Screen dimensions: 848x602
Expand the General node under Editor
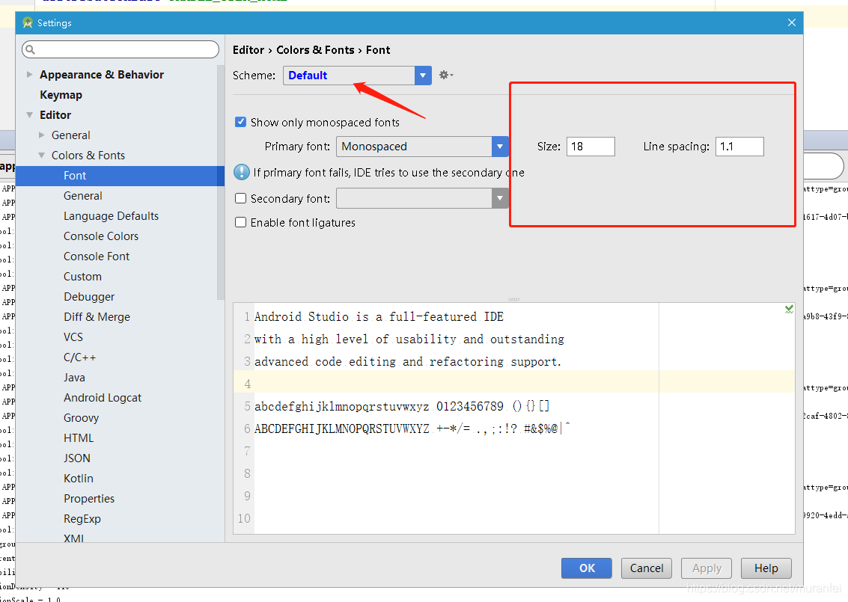pyautogui.click(x=42, y=135)
